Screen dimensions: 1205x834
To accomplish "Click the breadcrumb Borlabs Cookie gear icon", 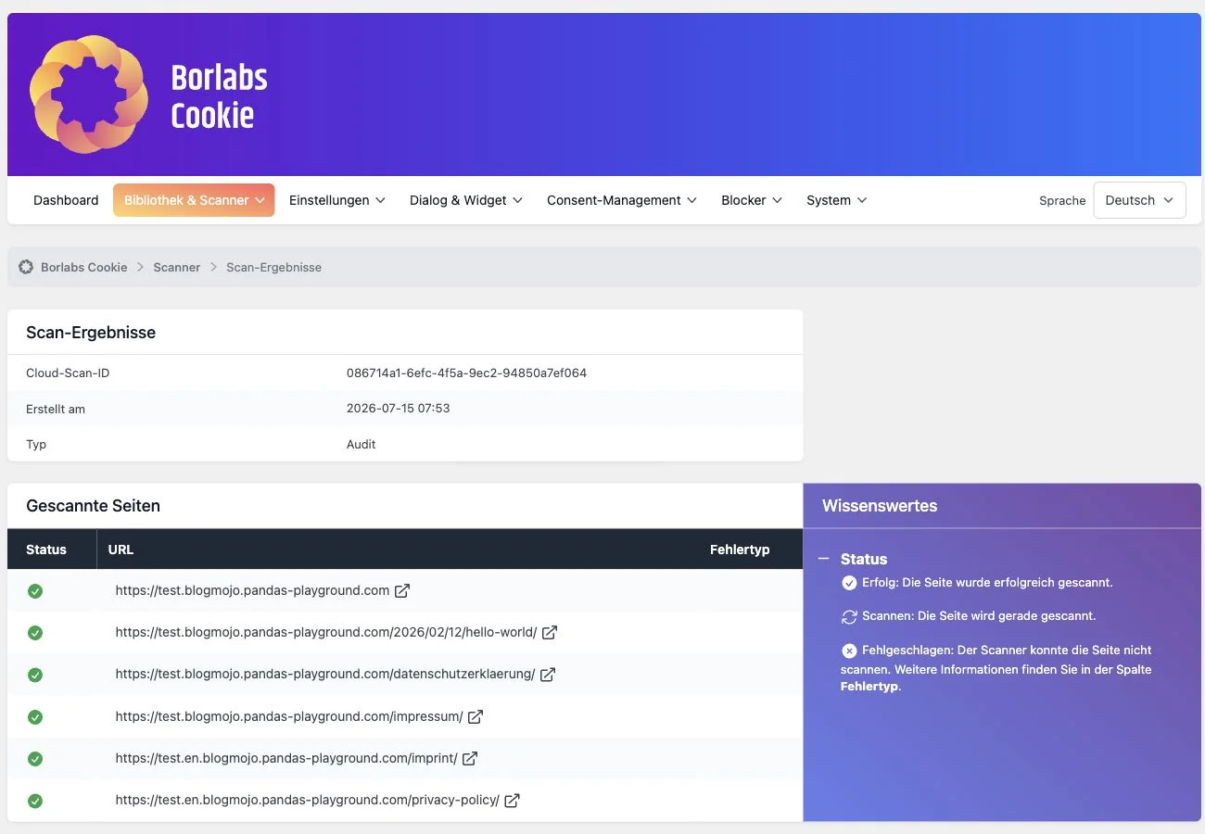I will tap(26, 267).
